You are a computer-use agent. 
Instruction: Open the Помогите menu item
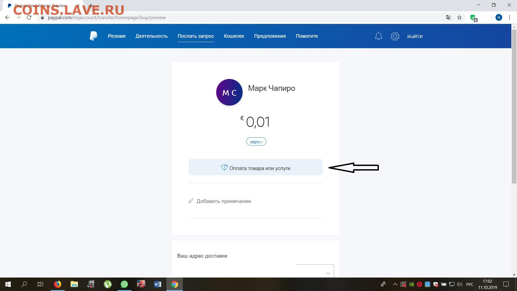[x=307, y=36]
